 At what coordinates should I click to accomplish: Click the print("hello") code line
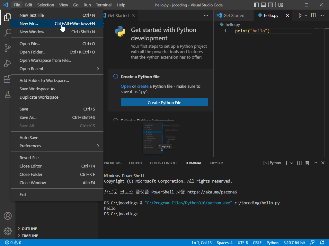(252, 31)
